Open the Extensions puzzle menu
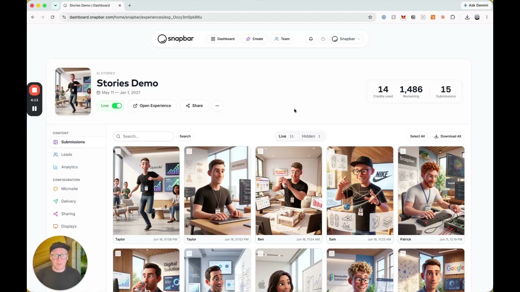This screenshot has width=520, height=292. (453, 17)
